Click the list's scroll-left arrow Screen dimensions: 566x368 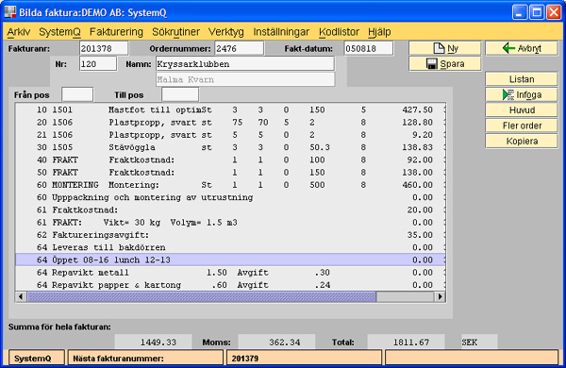21,297
